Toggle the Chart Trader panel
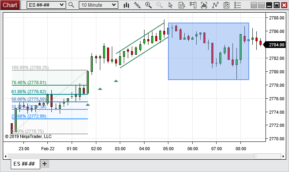 pyautogui.click(x=193, y=5)
